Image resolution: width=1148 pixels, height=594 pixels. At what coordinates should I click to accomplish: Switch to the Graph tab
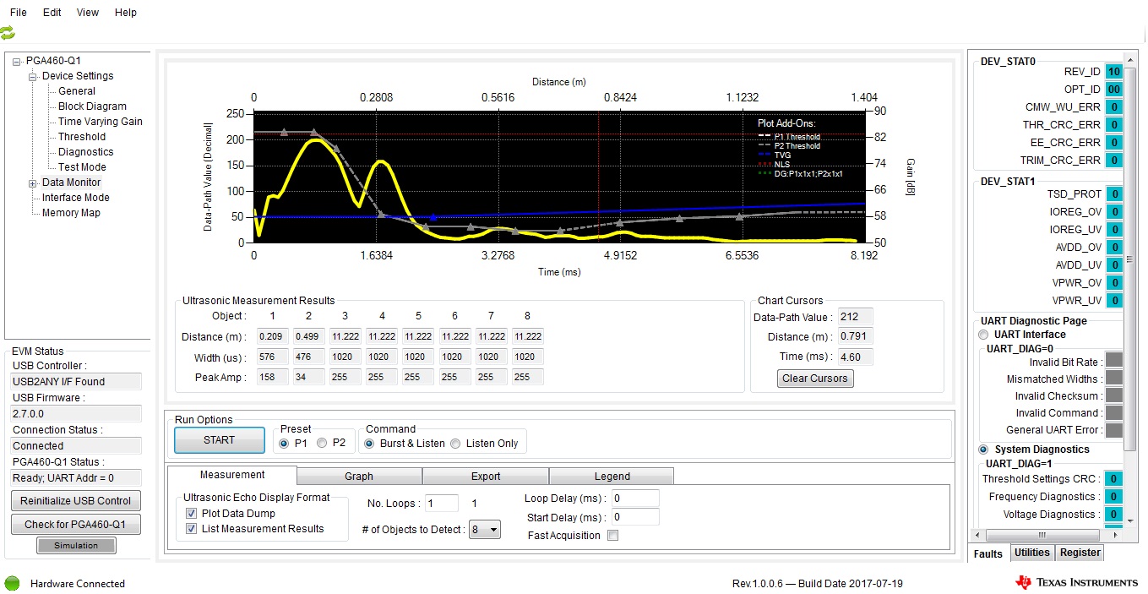(x=359, y=477)
